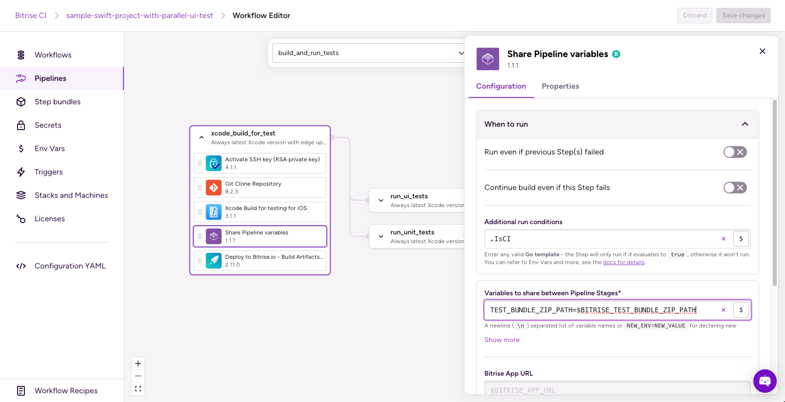The height and width of the screenshot is (402, 785).
Task: Insert variable into Variables to share field
Action: click(741, 310)
